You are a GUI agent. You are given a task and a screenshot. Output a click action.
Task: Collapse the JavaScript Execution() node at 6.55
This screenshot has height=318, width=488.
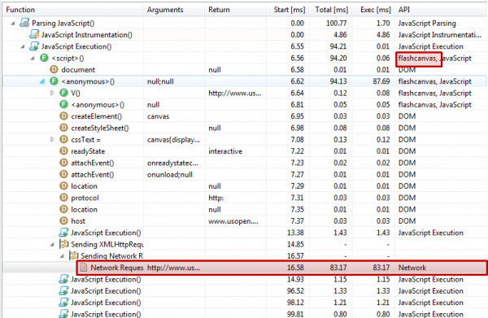pyautogui.click(x=23, y=46)
